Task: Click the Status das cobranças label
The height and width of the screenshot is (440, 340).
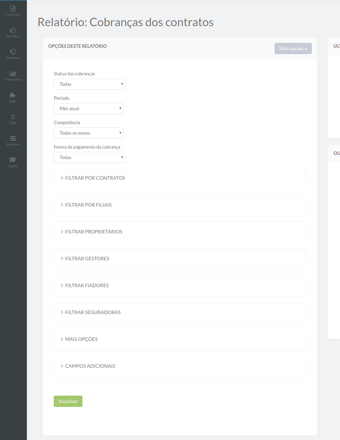Action: pyautogui.click(x=74, y=74)
